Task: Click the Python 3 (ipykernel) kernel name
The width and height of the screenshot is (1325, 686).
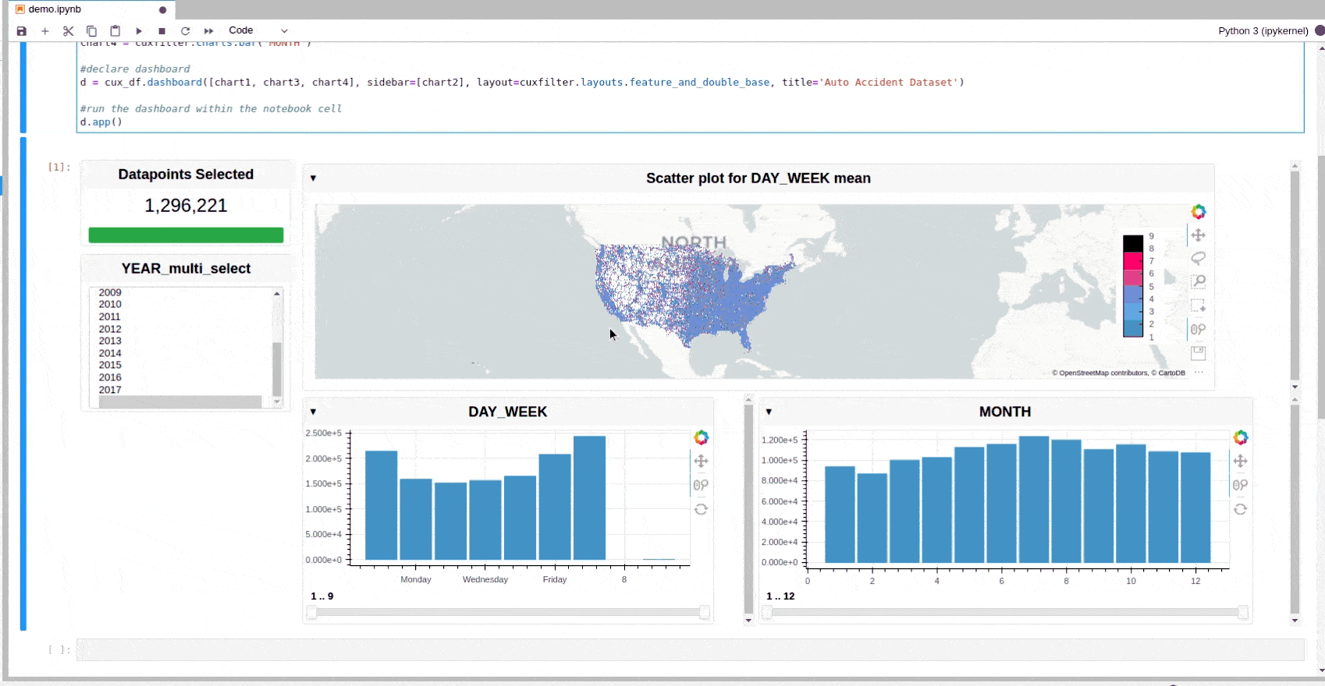Action: 1263,31
